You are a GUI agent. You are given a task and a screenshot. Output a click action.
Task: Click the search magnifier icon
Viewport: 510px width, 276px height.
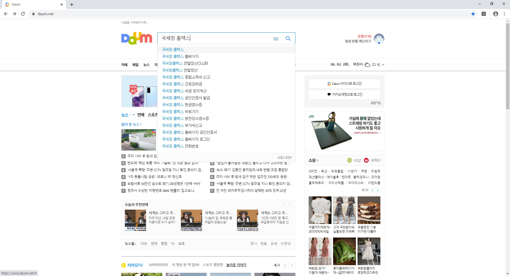tap(288, 38)
